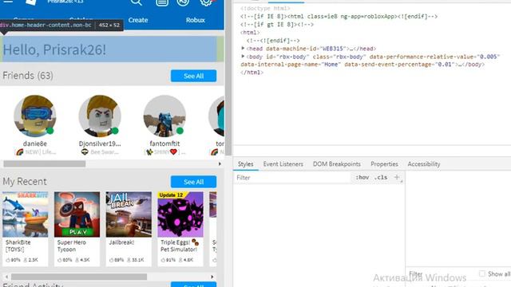Open the hamburger navigation menu
The width and height of the screenshot is (511, 287).
(x=8, y=2)
